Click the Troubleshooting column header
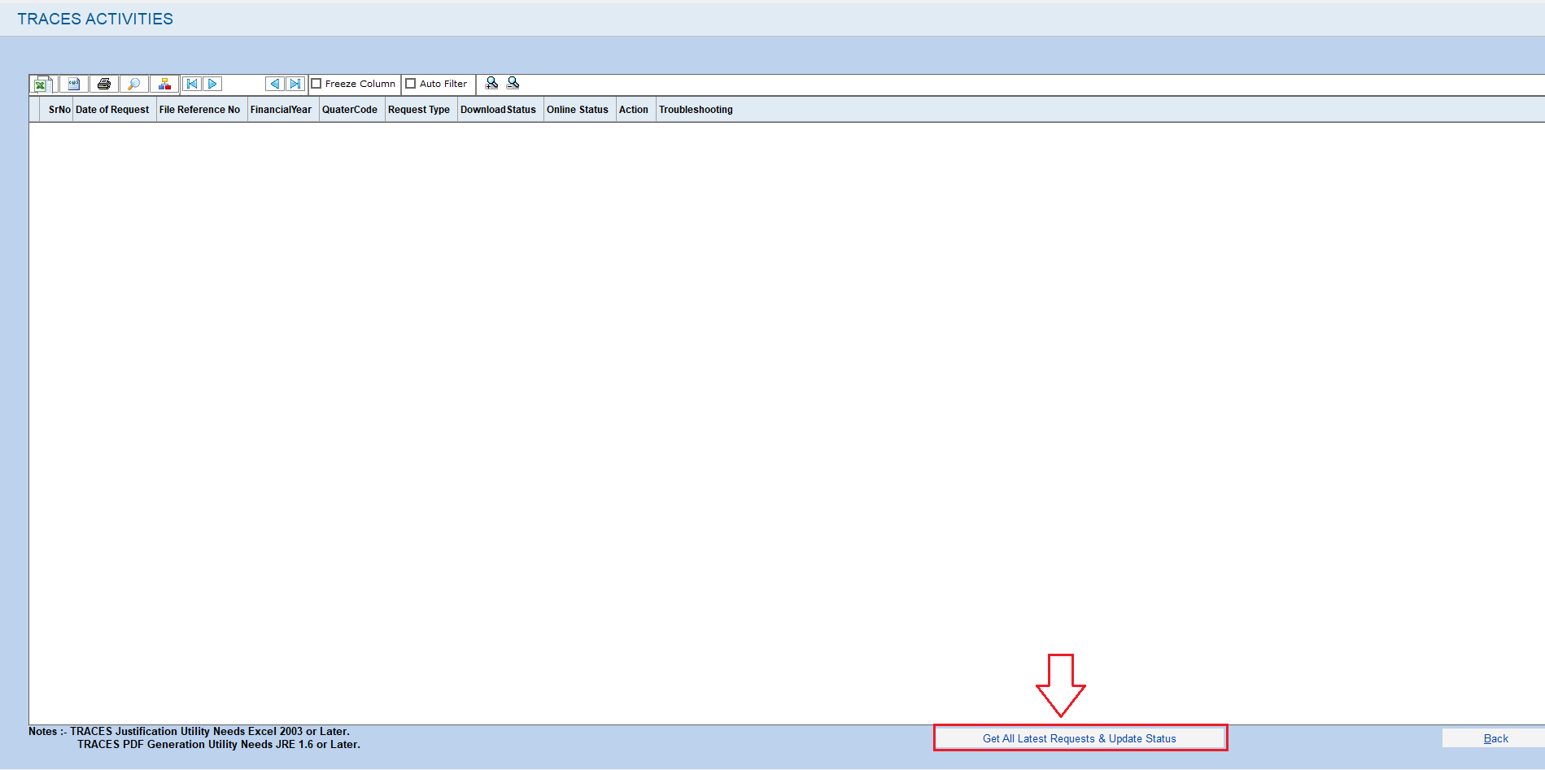The height and width of the screenshot is (770, 1545). click(x=696, y=110)
